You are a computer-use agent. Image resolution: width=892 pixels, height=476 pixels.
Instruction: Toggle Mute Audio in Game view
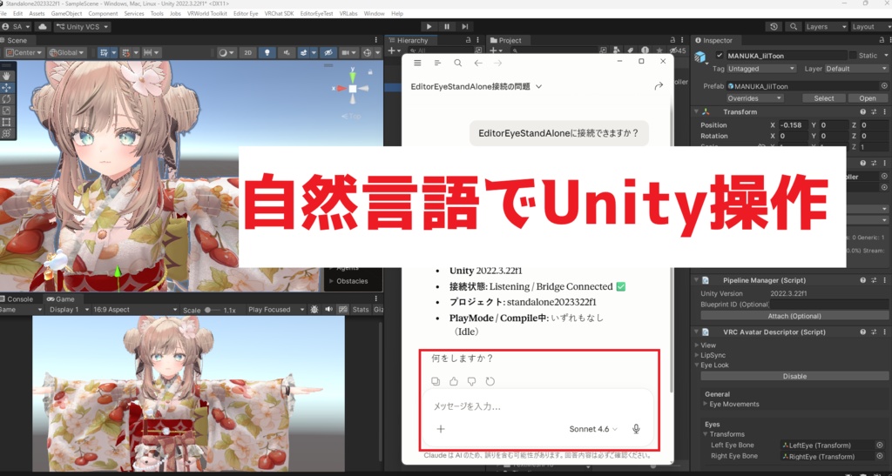(328, 310)
